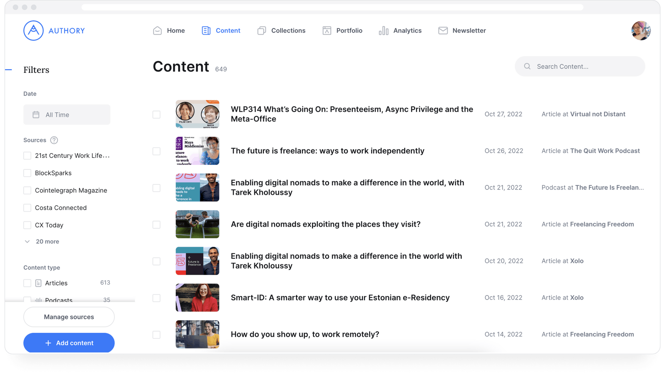Toggle the 21st Century Work Life checkbox

click(x=27, y=156)
